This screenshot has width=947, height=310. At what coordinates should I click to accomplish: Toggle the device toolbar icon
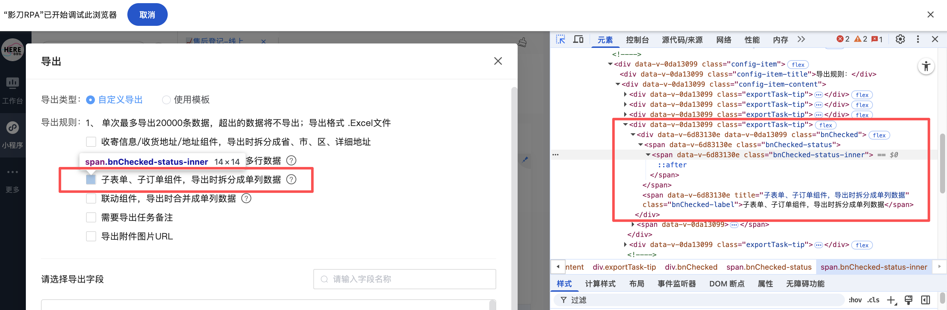tap(578, 39)
